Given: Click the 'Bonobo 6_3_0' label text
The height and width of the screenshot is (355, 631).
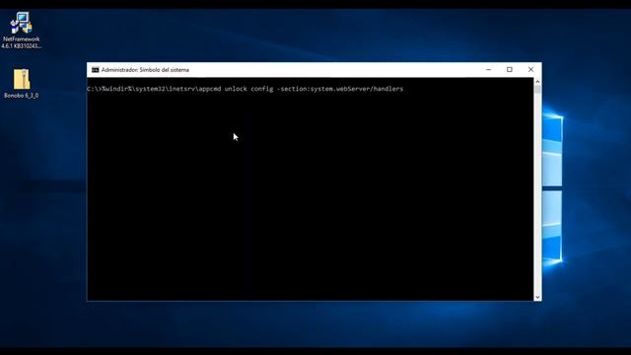Looking at the screenshot, I should click(22, 96).
